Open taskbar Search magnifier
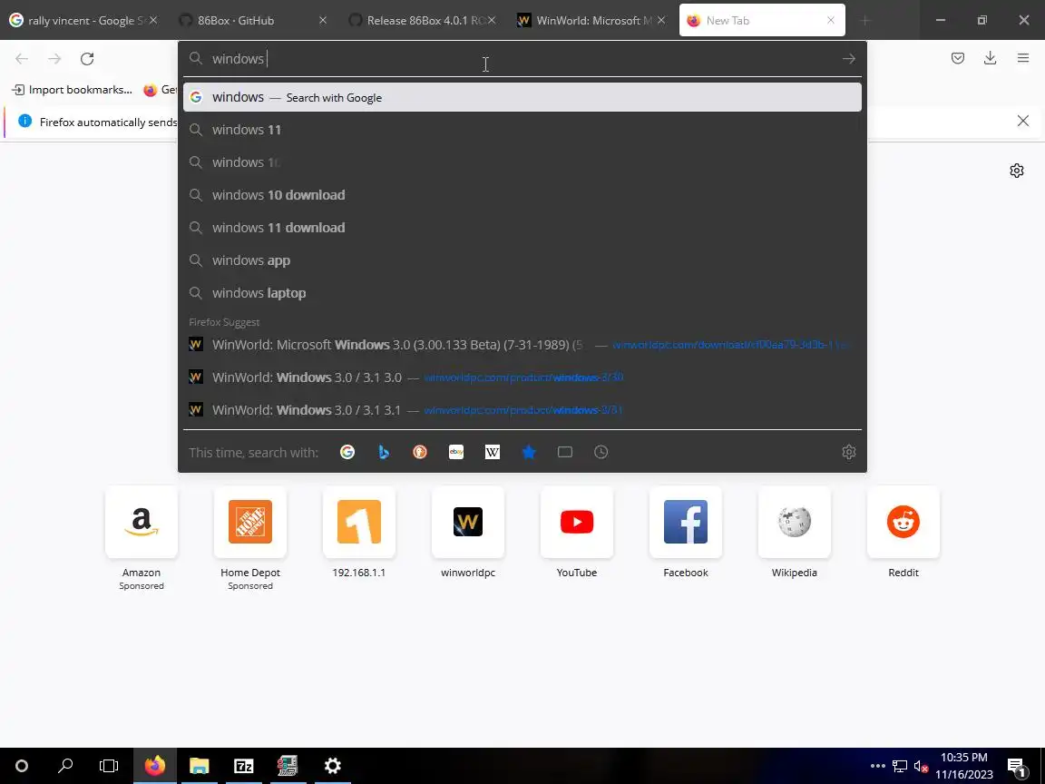 pyautogui.click(x=65, y=766)
